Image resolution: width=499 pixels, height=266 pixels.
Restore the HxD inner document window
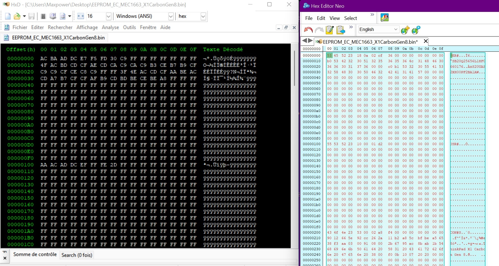coord(286,28)
